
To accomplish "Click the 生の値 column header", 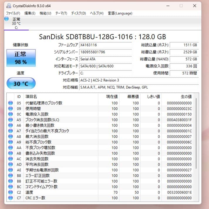I will [x=178, y=97].
